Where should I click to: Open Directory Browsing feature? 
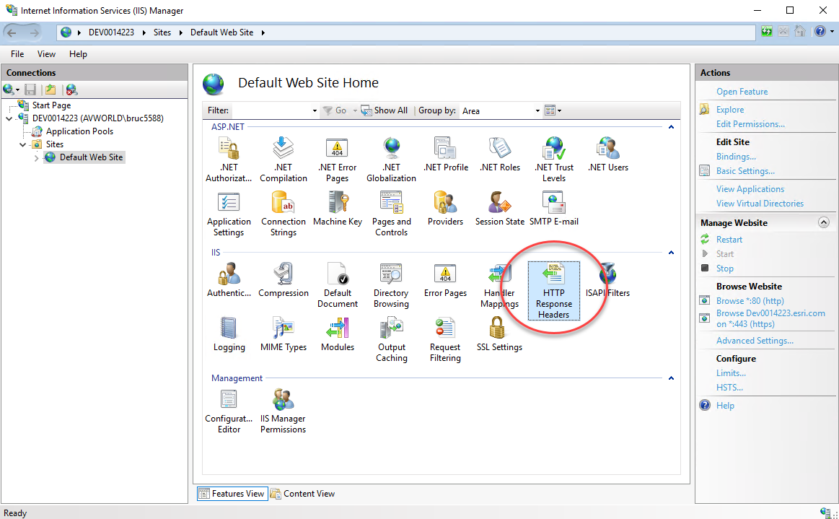[391, 285]
